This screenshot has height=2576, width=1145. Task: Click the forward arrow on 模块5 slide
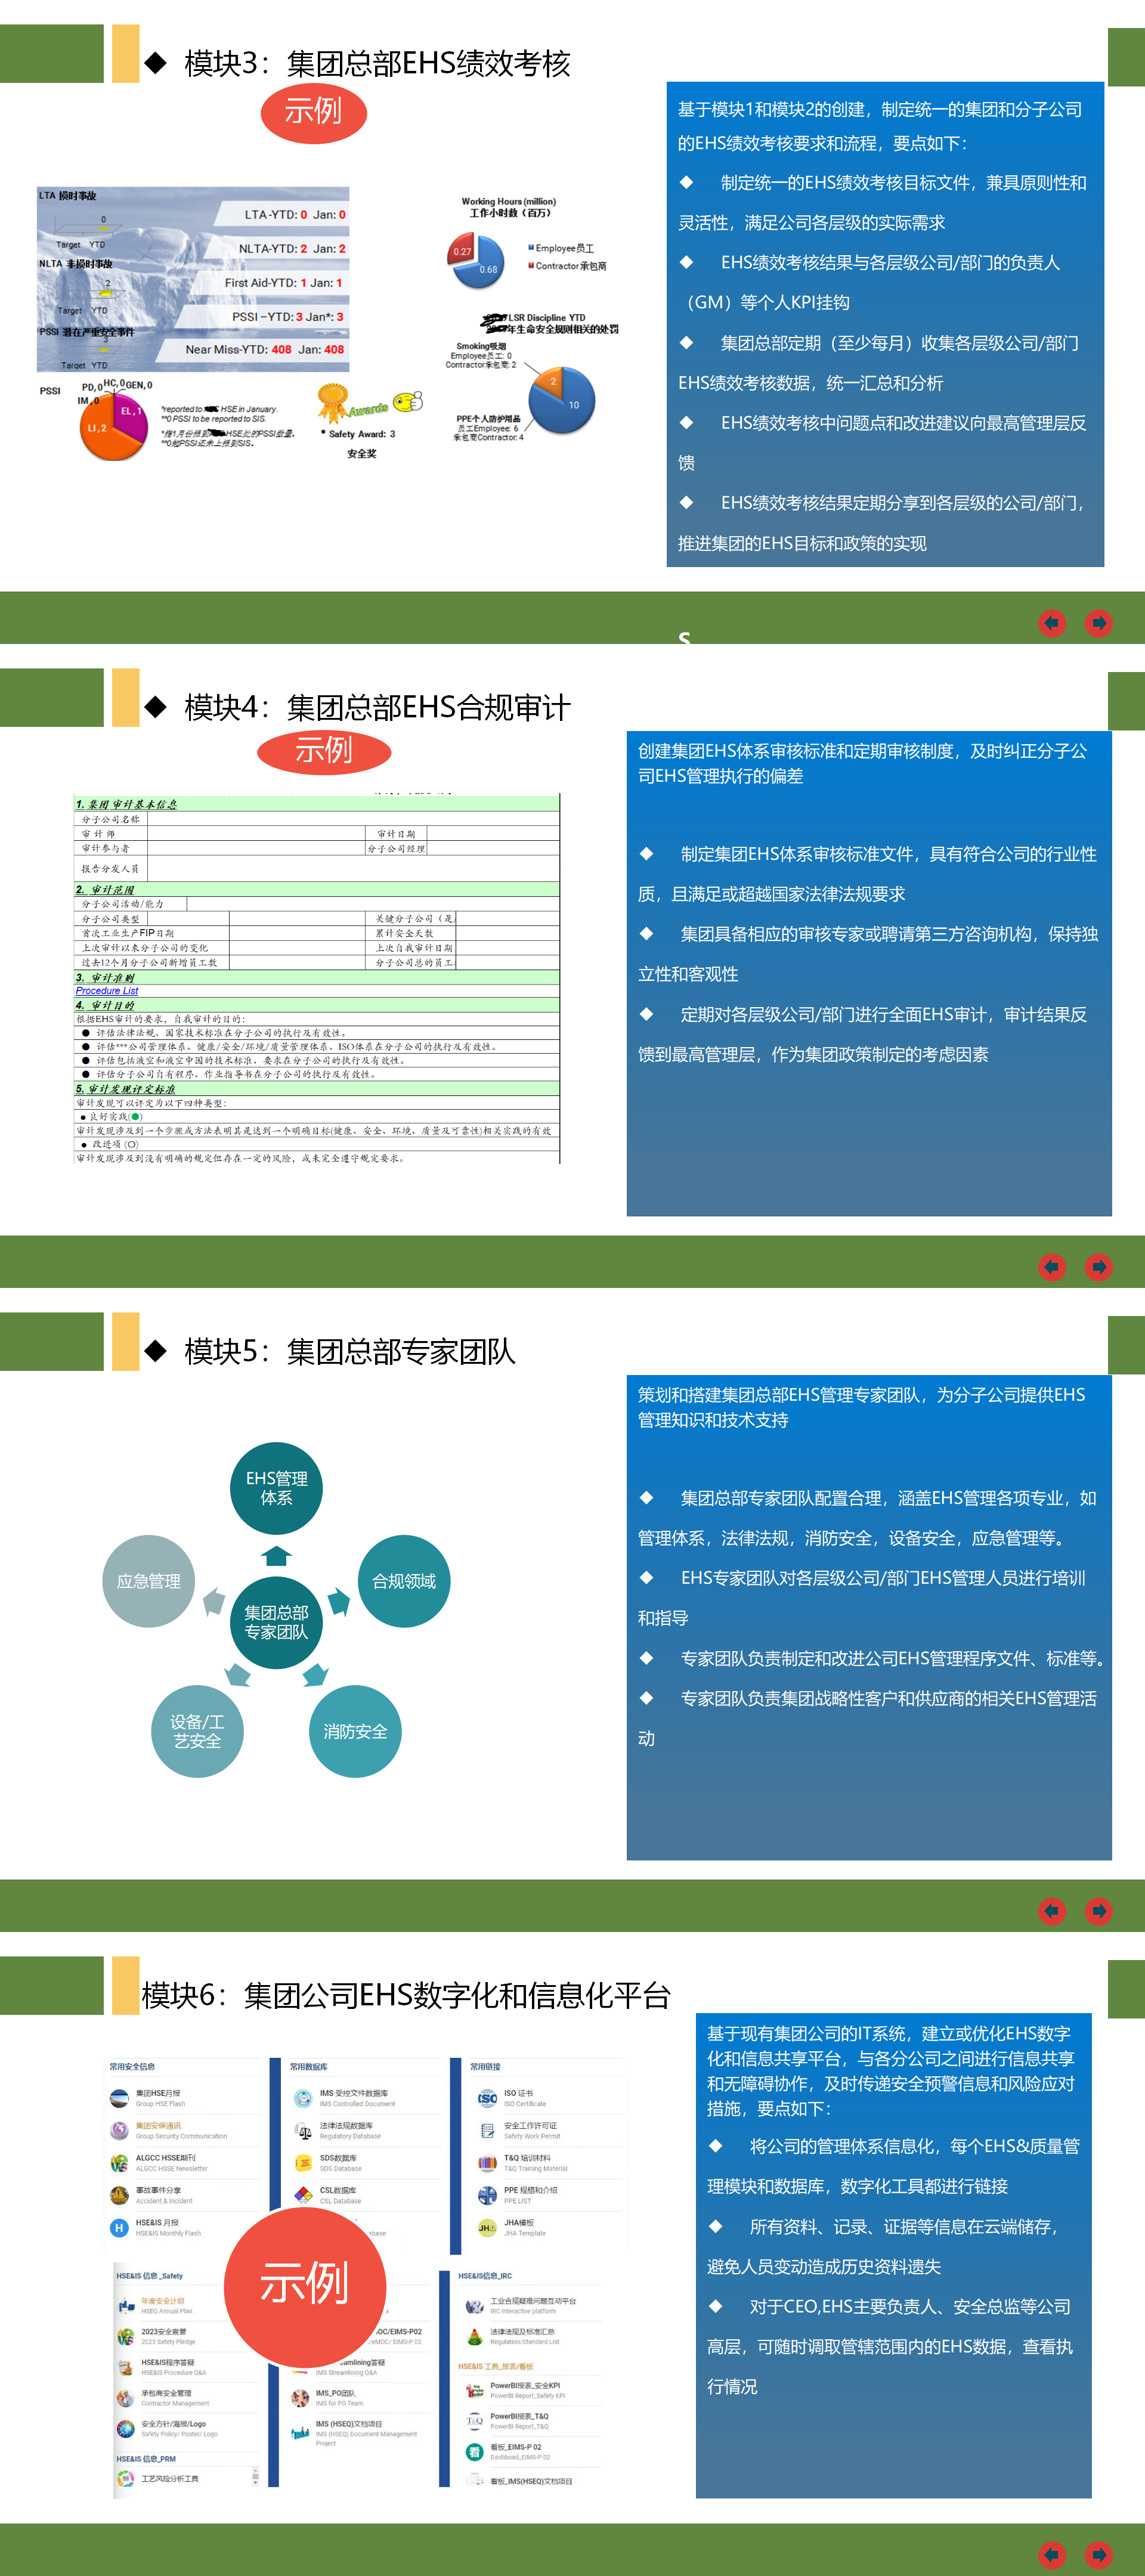[1099, 1911]
